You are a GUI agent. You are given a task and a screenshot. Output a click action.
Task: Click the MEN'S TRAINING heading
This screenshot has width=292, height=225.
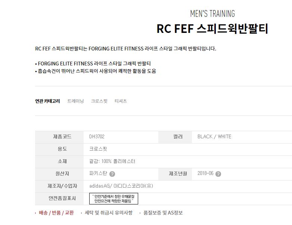(212, 14)
